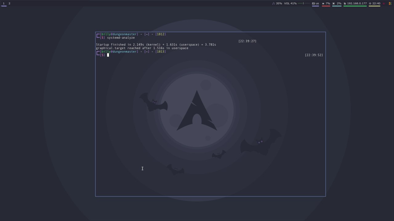394x221 pixels.
Task: Click the [1813] history number in the prompt
Action: (160, 52)
